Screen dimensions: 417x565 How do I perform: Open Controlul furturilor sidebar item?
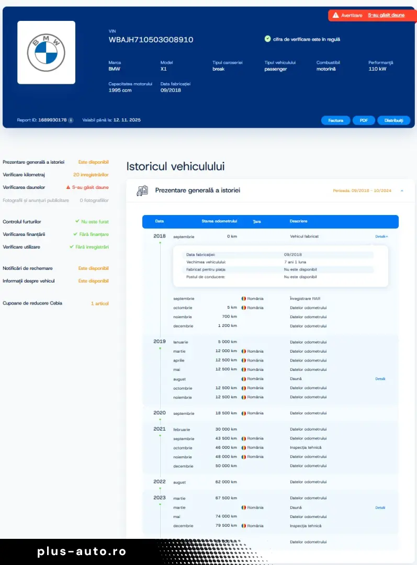click(21, 222)
